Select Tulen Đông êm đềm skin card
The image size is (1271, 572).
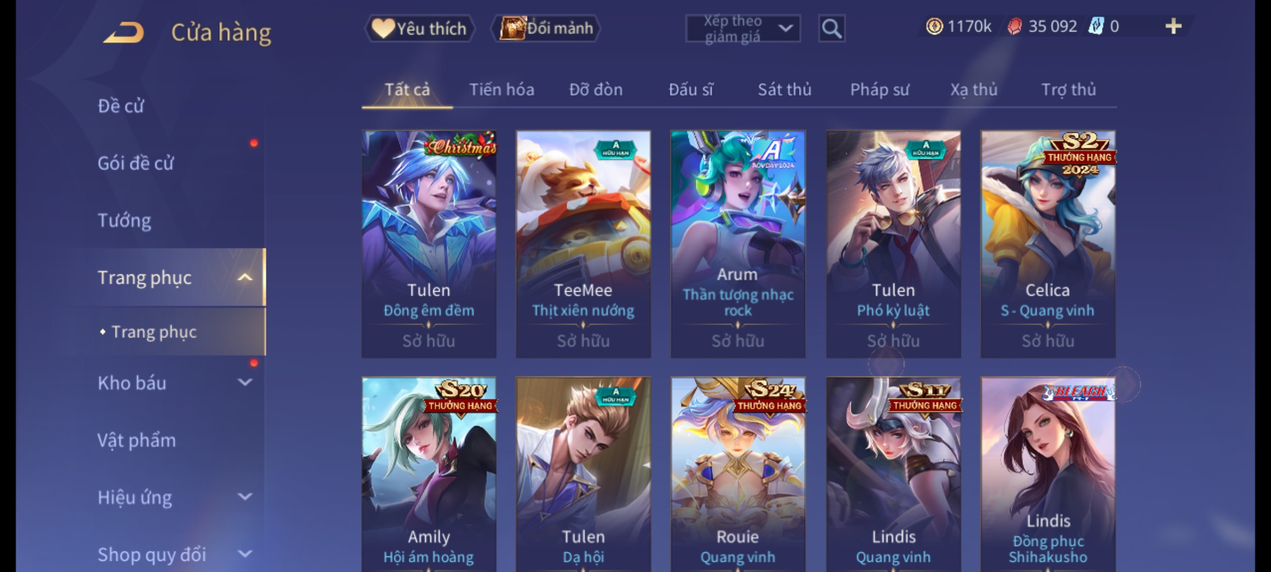tap(429, 244)
